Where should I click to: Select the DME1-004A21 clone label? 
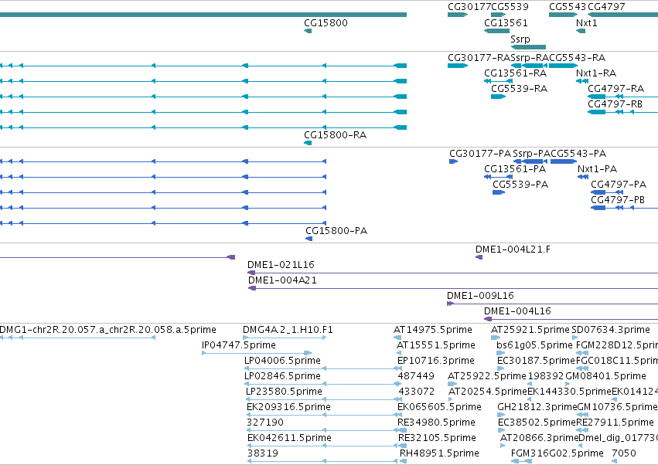pos(282,280)
